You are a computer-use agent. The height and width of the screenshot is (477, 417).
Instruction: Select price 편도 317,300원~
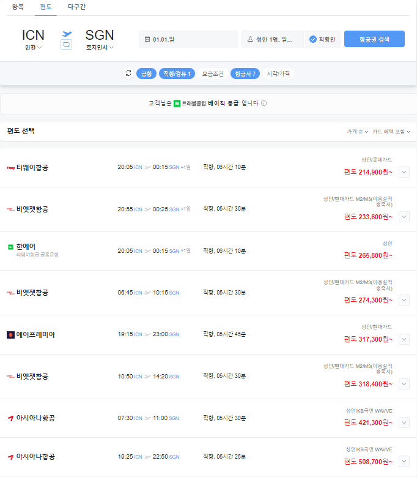(368, 339)
